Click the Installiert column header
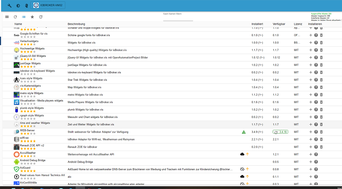Image resolution: width=342 pixels, height=189 pixels. coord(257,24)
